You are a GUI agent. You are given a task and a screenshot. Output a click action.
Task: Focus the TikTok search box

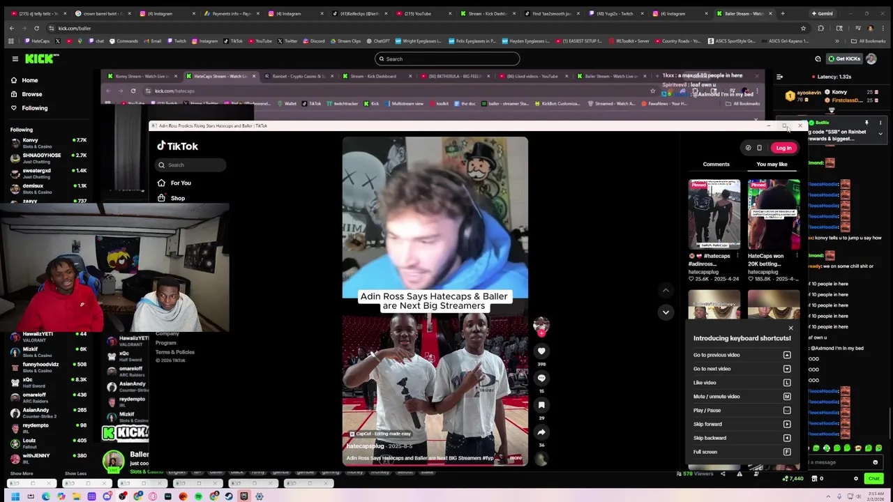[192, 165]
